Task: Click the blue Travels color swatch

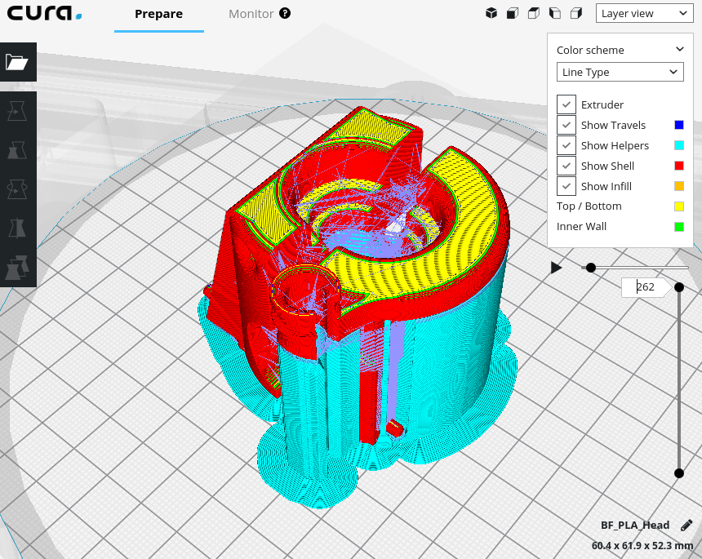Action: 678,125
